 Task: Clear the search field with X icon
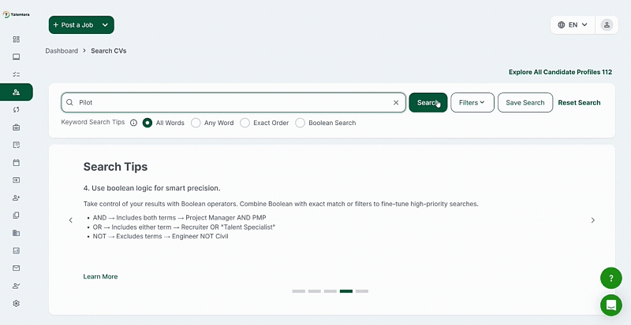click(x=396, y=102)
